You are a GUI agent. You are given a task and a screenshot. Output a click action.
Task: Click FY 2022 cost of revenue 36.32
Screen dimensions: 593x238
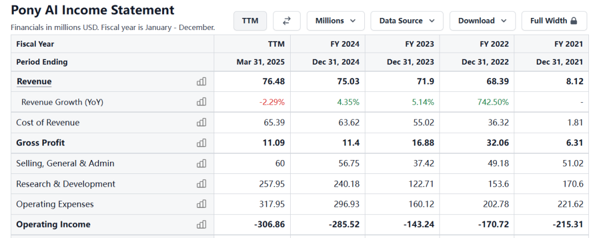(498, 122)
